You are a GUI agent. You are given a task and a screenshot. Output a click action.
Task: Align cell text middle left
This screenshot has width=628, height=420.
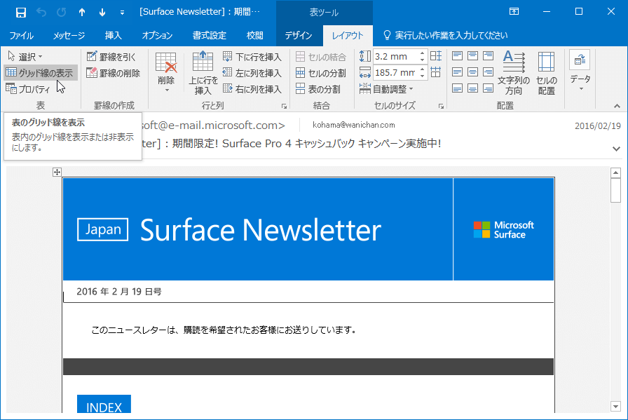pyautogui.click(x=457, y=72)
